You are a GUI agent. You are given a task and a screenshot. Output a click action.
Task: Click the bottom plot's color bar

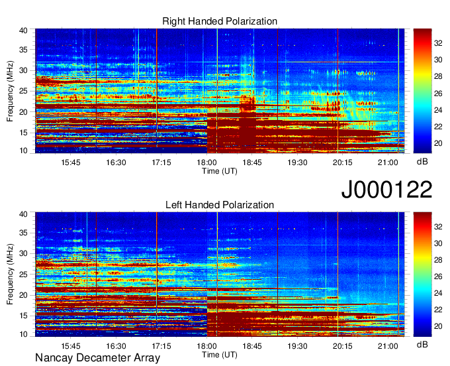pyautogui.click(x=422, y=274)
